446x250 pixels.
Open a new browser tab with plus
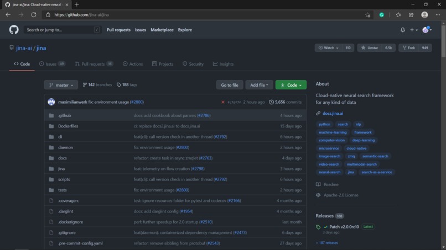76,4
